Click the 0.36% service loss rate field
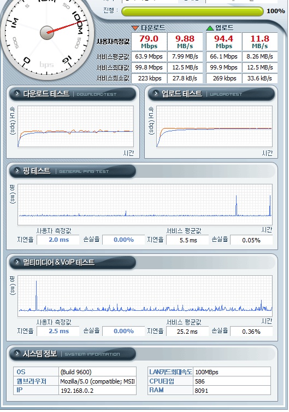The image size is (289, 412). (x=251, y=332)
